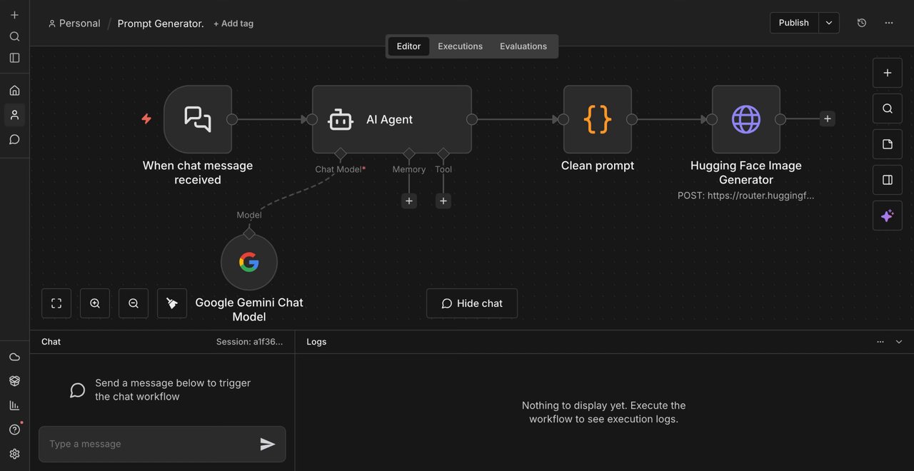Switch to the Evaluations tab
This screenshot has width=914, height=471.
523,46
